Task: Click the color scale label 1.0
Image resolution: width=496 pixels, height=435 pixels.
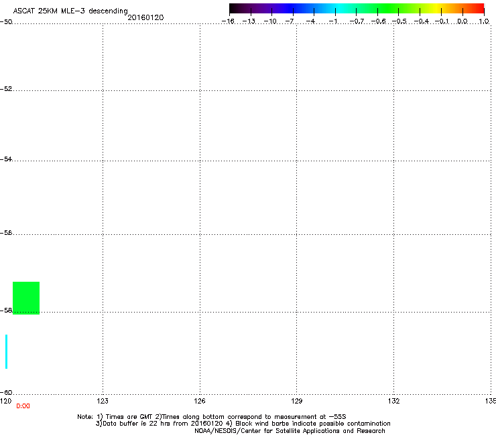Action: point(484,21)
